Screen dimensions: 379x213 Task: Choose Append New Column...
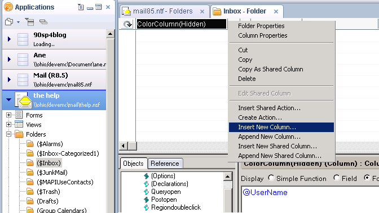pyautogui.click(x=269, y=137)
